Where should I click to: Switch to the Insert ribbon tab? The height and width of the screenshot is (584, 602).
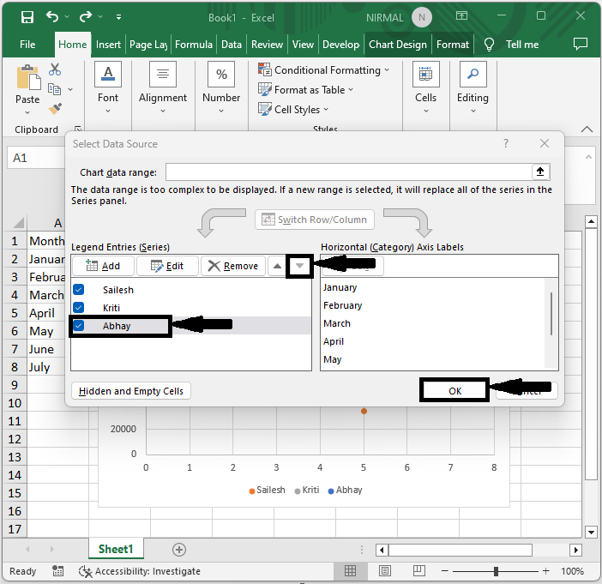coord(108,45)
